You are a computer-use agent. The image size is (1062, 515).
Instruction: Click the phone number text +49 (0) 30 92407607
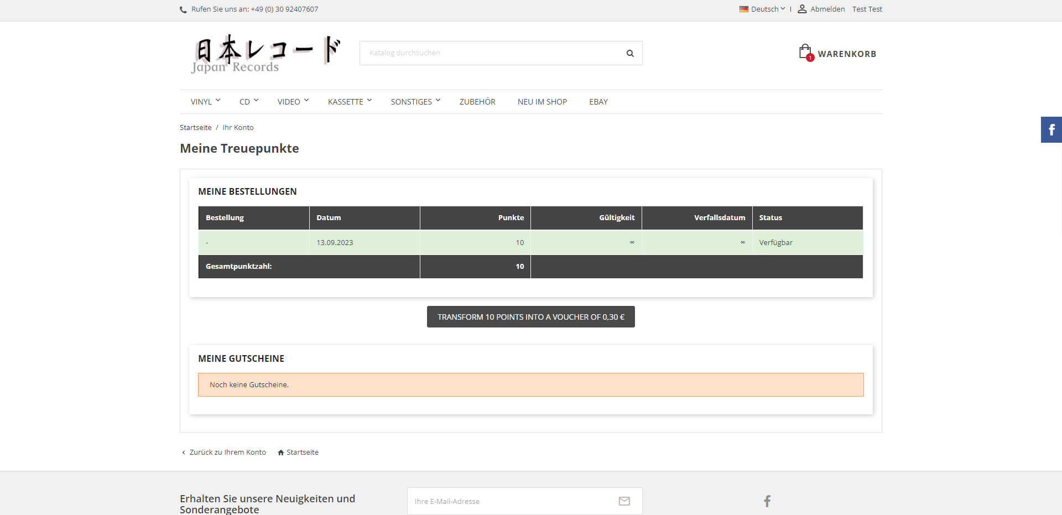click(284, 9)
